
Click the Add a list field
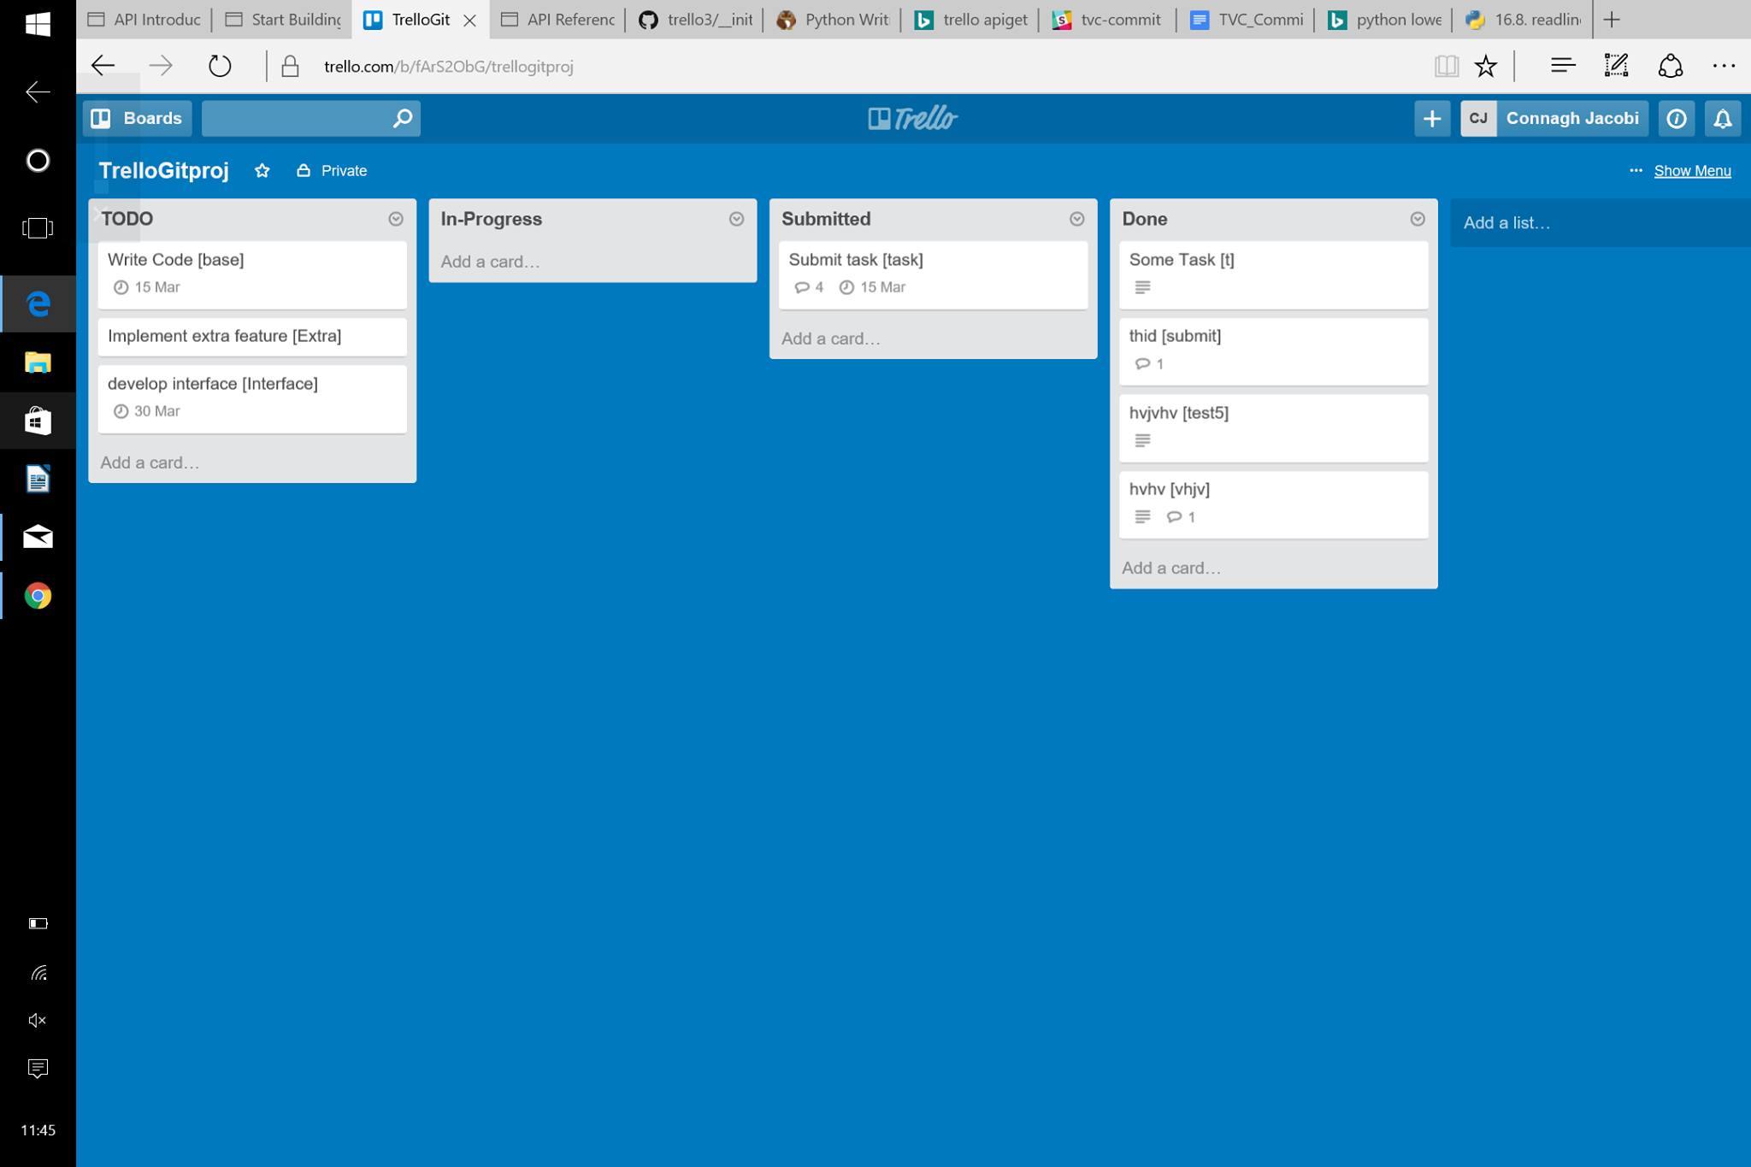click(x=1597, y=223)
